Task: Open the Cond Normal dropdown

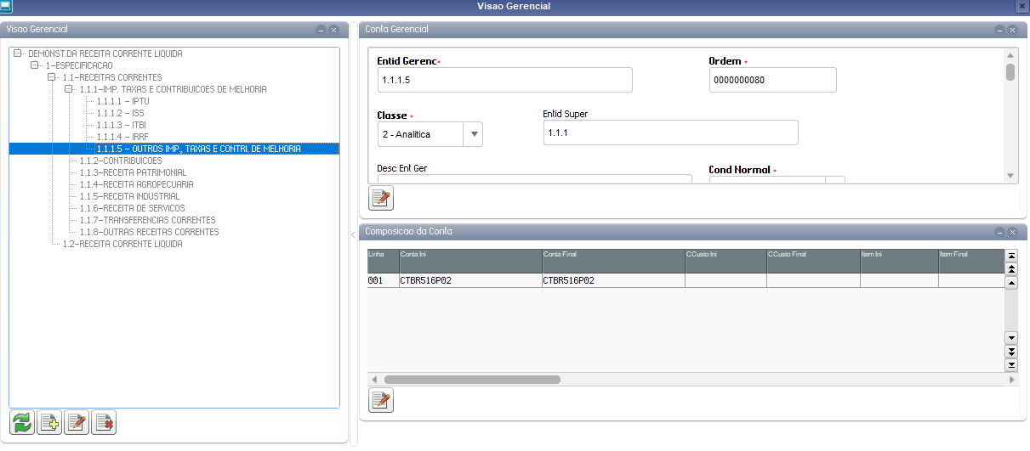Action: coord(835,179)
